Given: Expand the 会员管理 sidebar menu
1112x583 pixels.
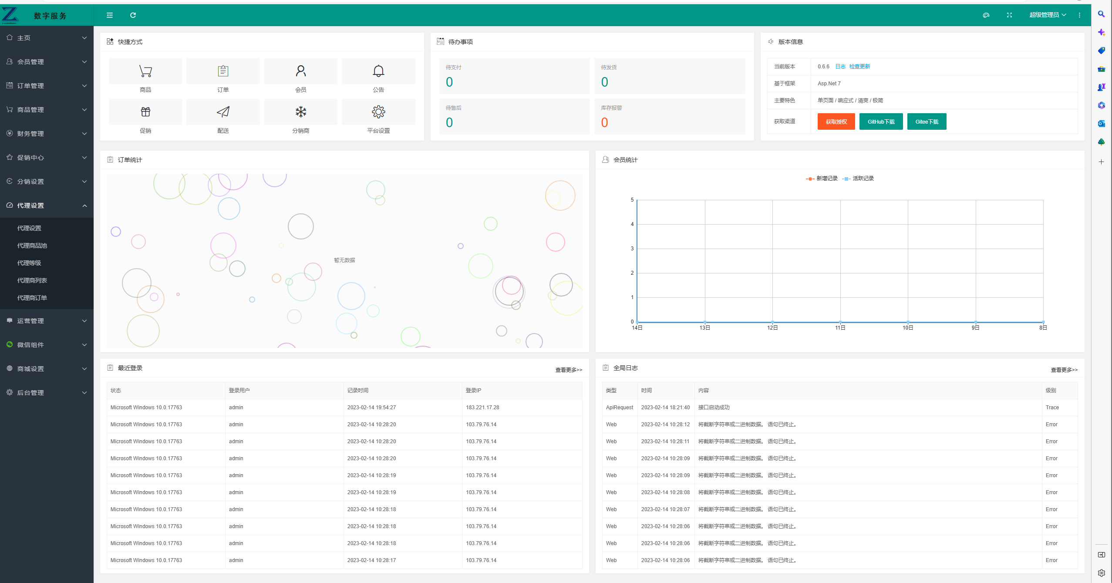Looking at the screenshot, I should 47,62.
